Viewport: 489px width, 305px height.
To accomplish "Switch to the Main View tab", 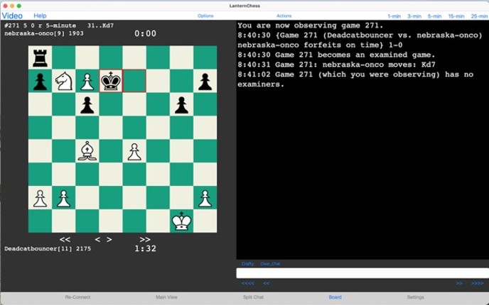I will tap(166, 297).
